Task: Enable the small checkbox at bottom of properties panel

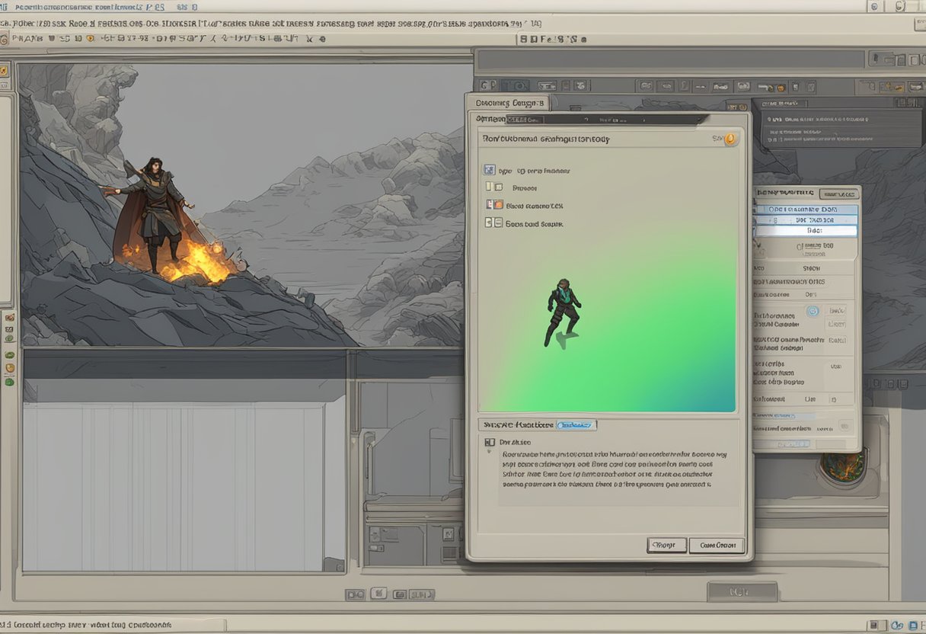Action: pyautogui.click(x=843, y=425)
